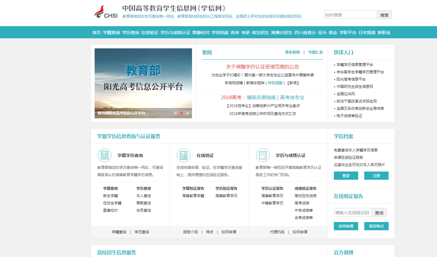Open 阳光高考信息平台 quick entry link
This screenshot has height=257, width=437.
coord(351,79)
